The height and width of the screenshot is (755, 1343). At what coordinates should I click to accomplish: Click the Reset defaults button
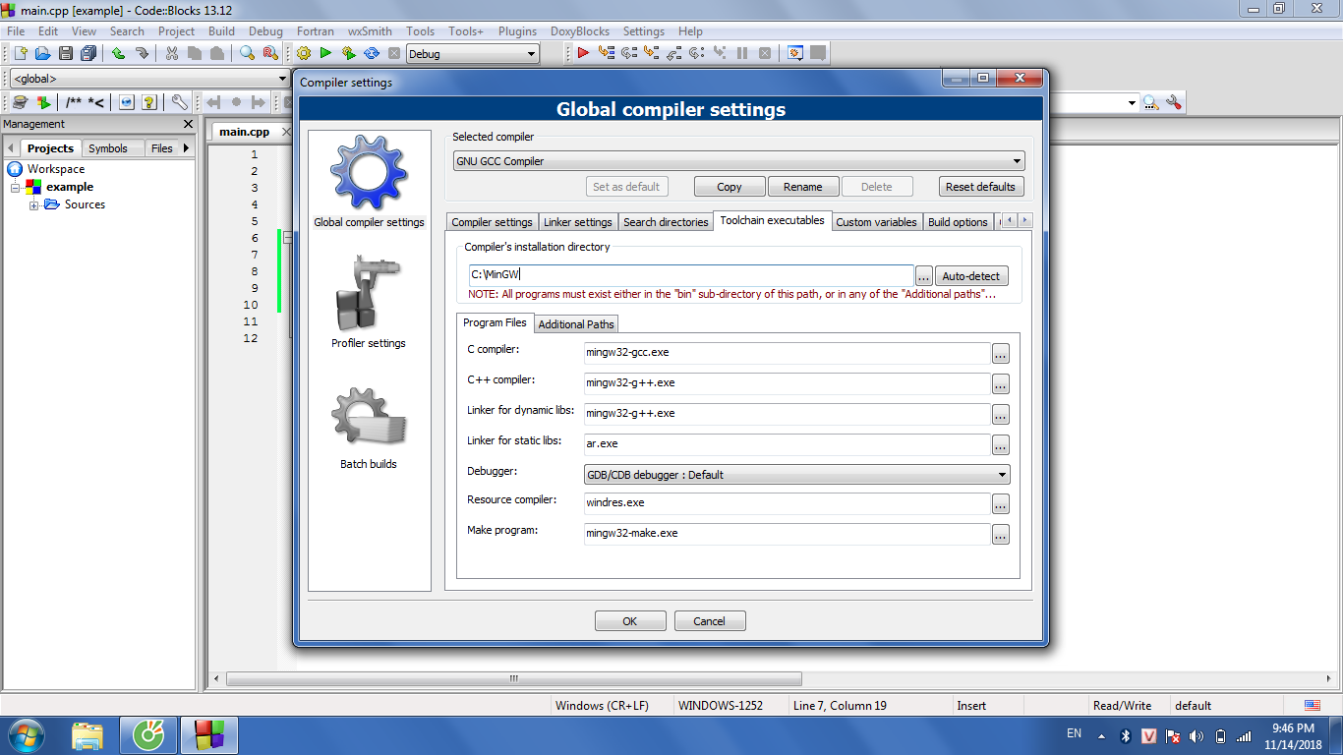pyautogui.click(x=980, y=187)
